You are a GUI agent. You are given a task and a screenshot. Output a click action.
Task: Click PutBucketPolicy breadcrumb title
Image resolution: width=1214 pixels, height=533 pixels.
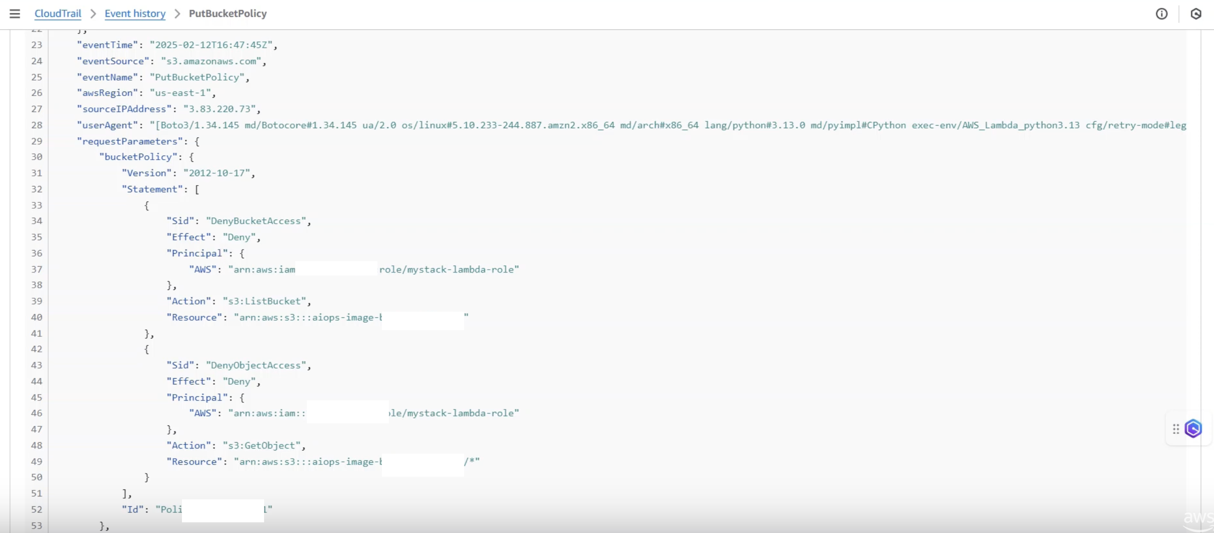(x=228, y=14)
